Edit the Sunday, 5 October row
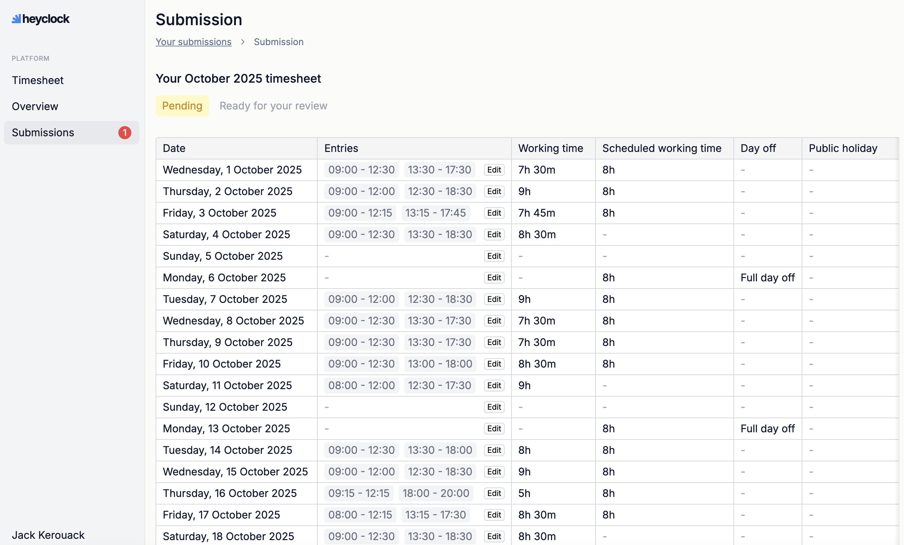904x545 pixels. coord(494,256)
